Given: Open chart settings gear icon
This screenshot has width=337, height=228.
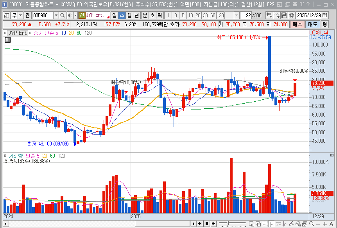Looking at the screenshot, I should [291, 15].
